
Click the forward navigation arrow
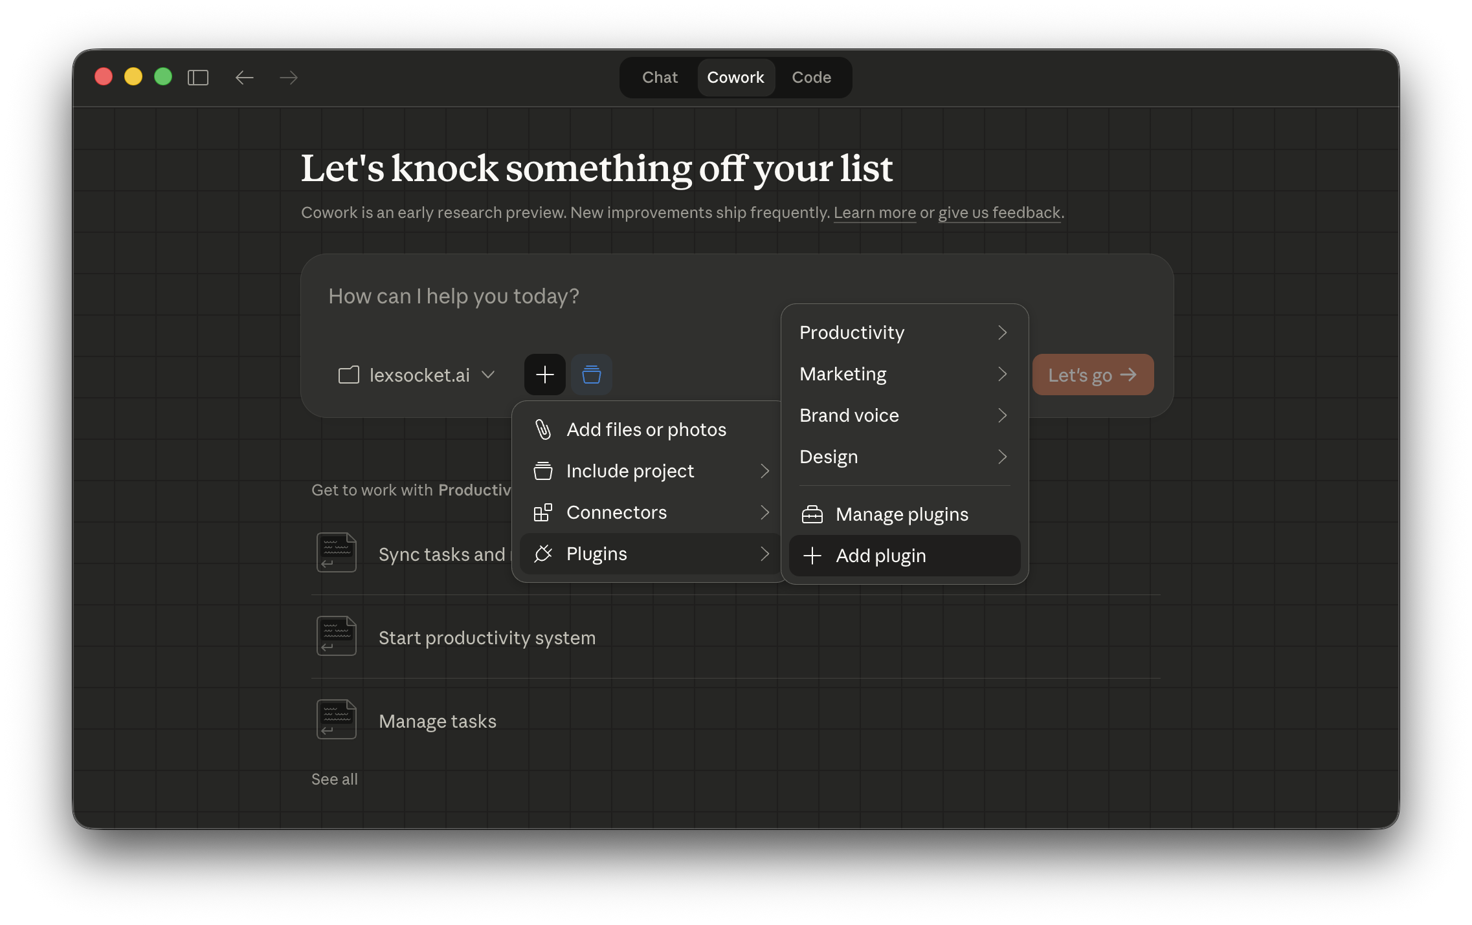point(288,77)
